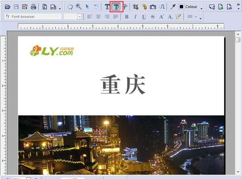
Task: Click the extract page icon
Action: point(229,7)
